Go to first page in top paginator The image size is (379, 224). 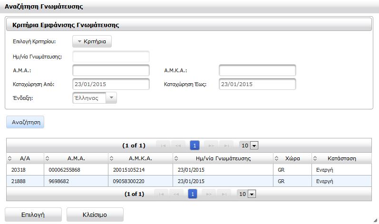click(163, 146)
